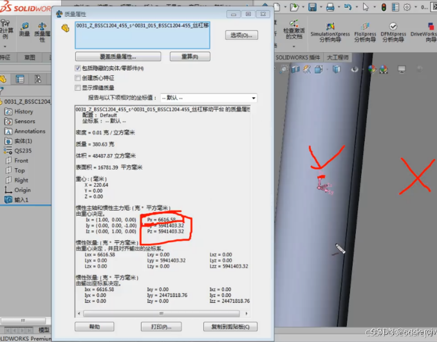Select Origin in the feature tree
The width and height of the screenshot is (437, 342).
tap(23, 190)
